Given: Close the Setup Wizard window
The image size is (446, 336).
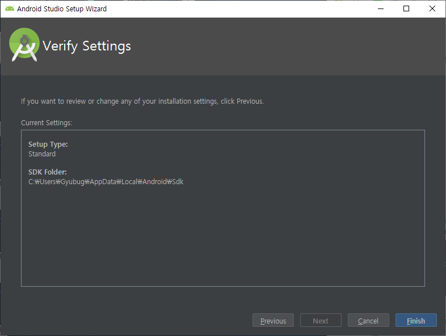Looking at the screenshot, I should click(432, 8).
